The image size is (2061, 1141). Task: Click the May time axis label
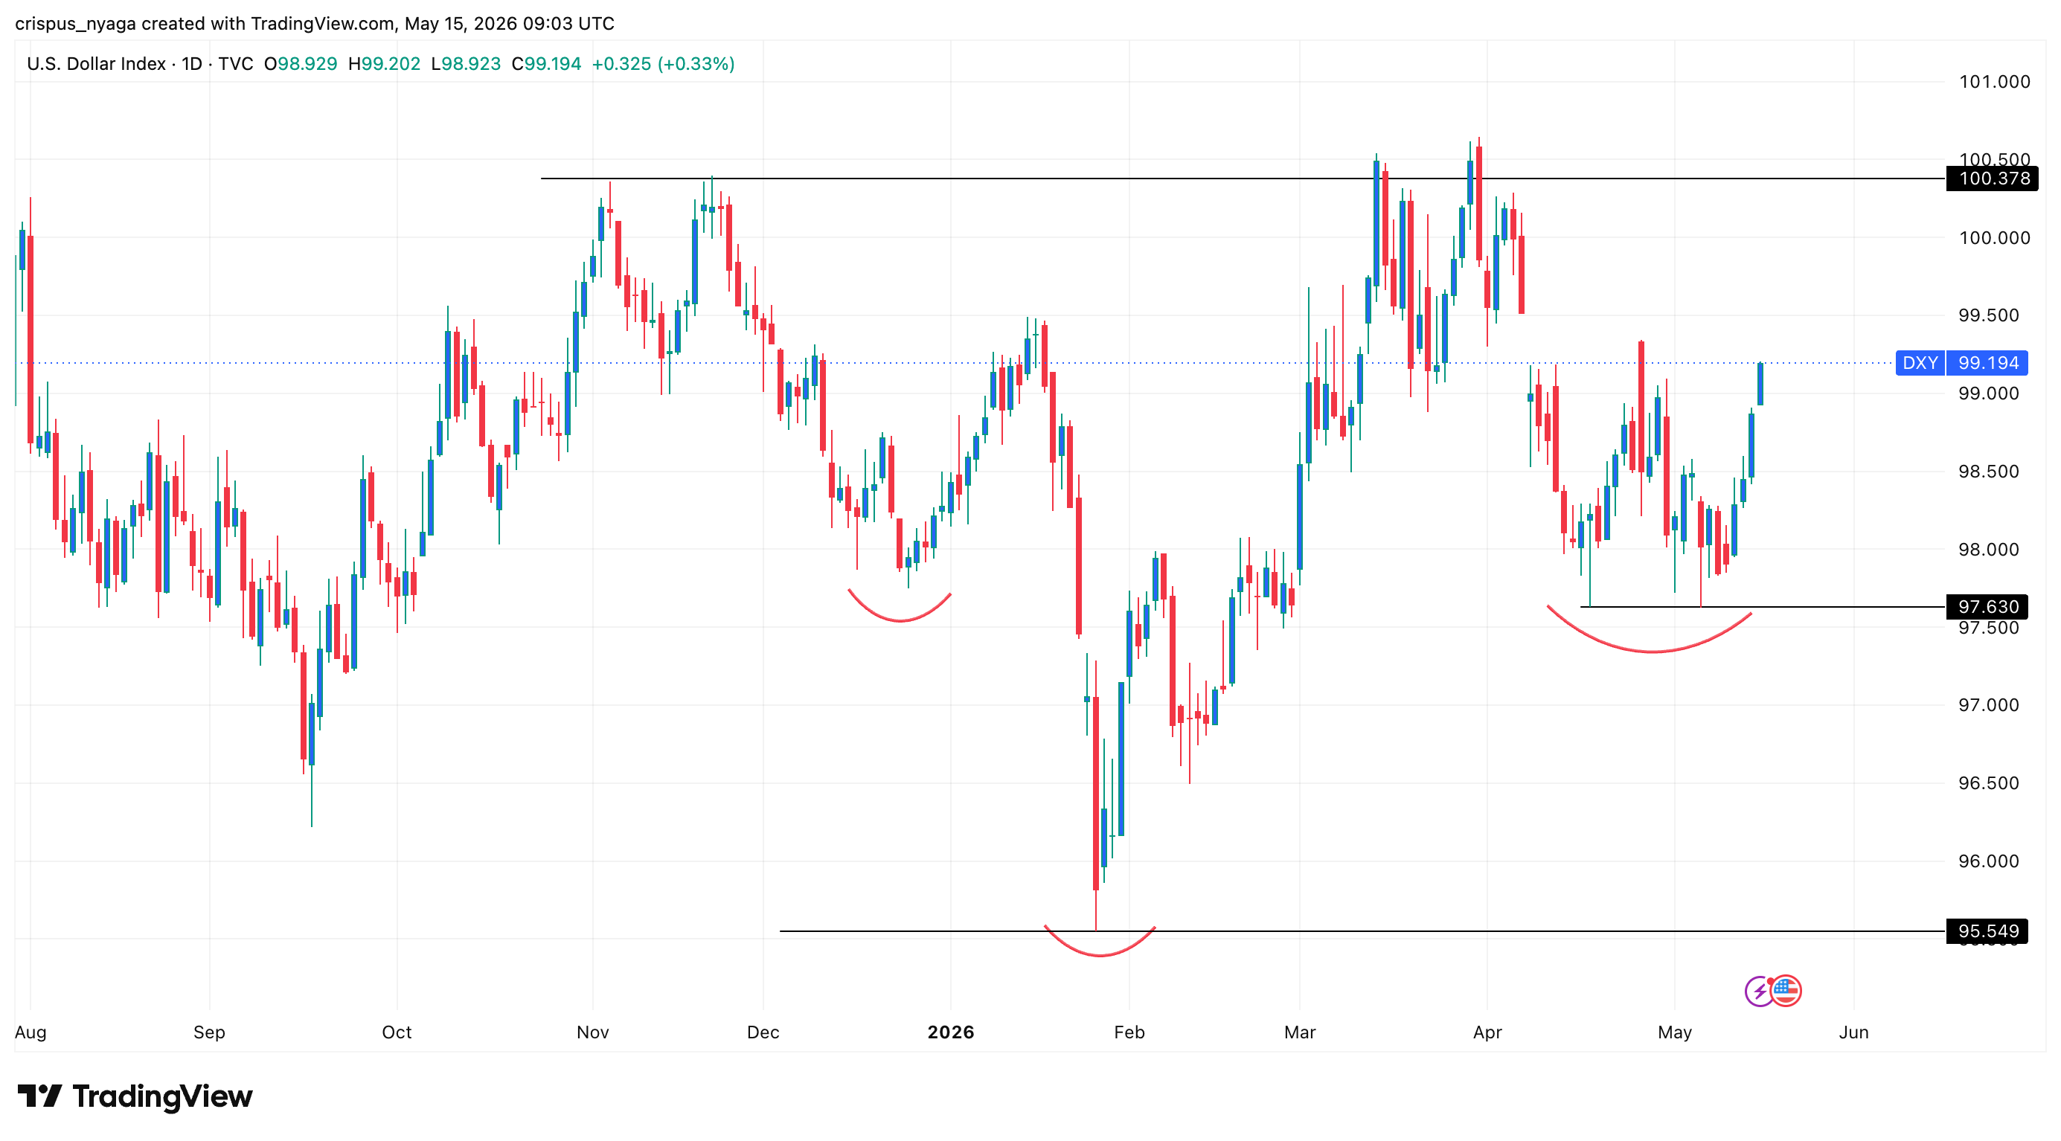[1675, 1032]
